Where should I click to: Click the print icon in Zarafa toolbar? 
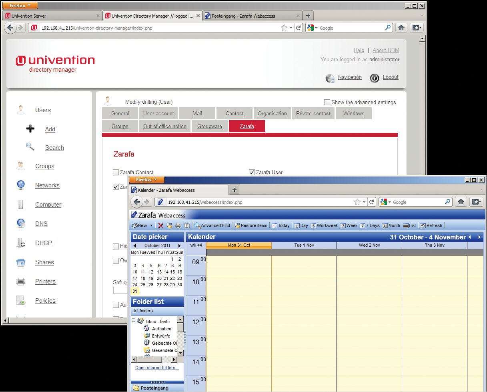click(x=178, y=225)
